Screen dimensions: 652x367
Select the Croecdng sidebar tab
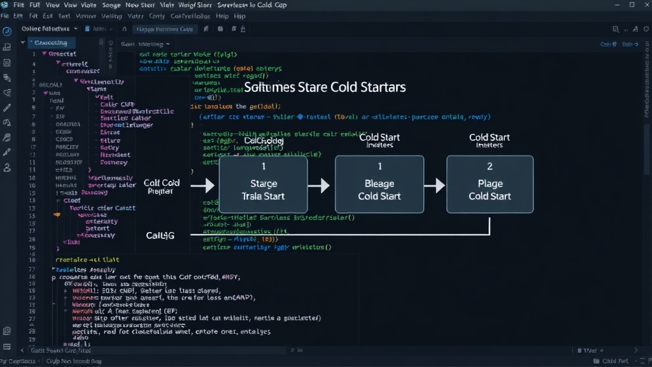tap(51, 43)
